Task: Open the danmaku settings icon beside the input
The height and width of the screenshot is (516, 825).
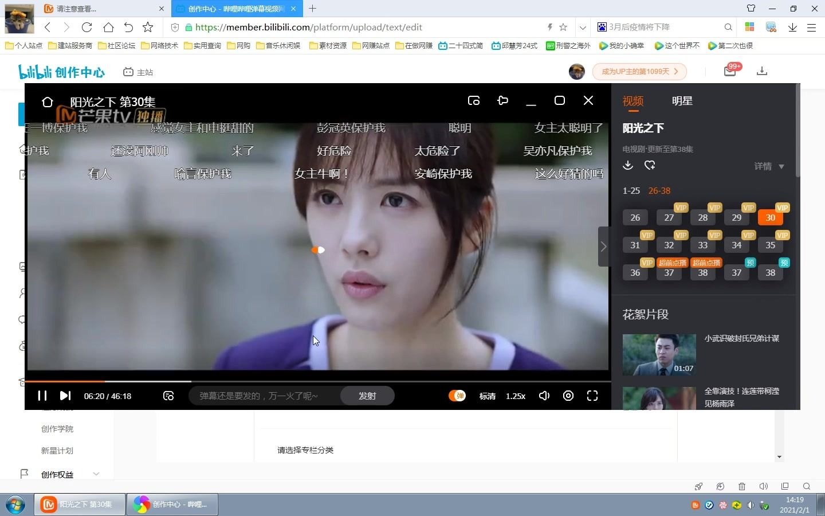Action: [x=168, y=396]
